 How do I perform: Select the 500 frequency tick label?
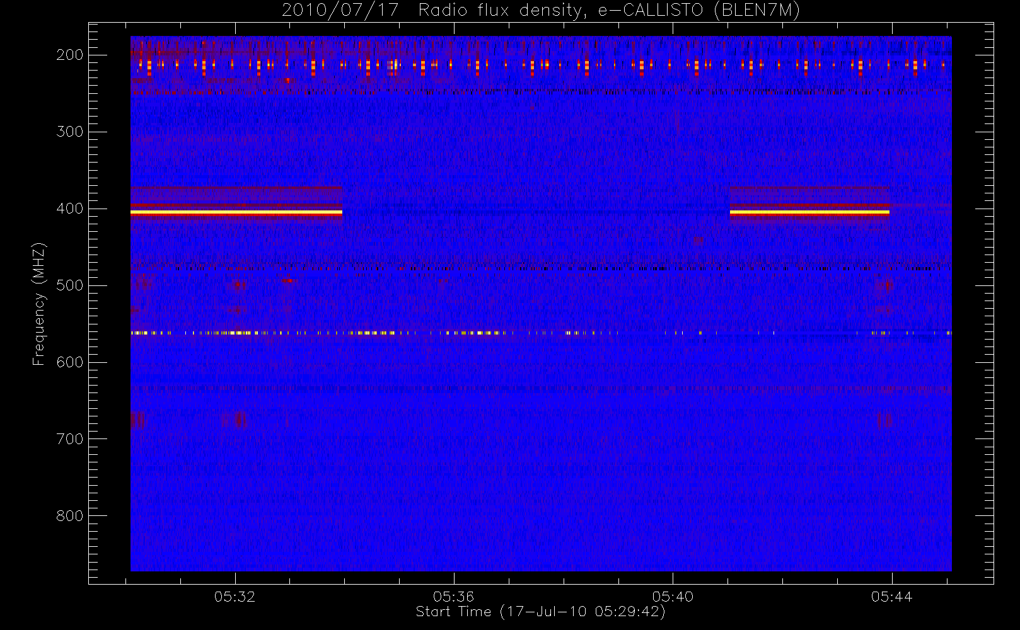pos(69,285)
